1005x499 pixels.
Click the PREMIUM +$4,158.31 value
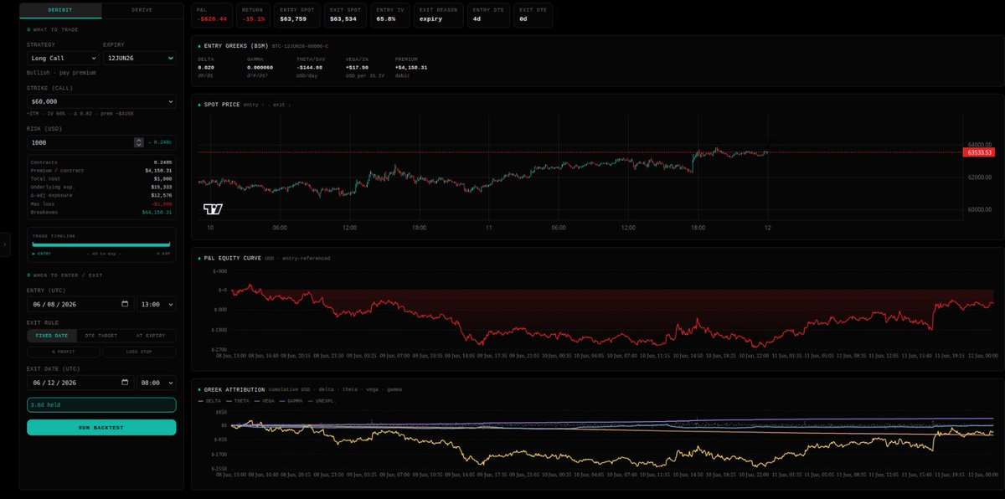411,67
